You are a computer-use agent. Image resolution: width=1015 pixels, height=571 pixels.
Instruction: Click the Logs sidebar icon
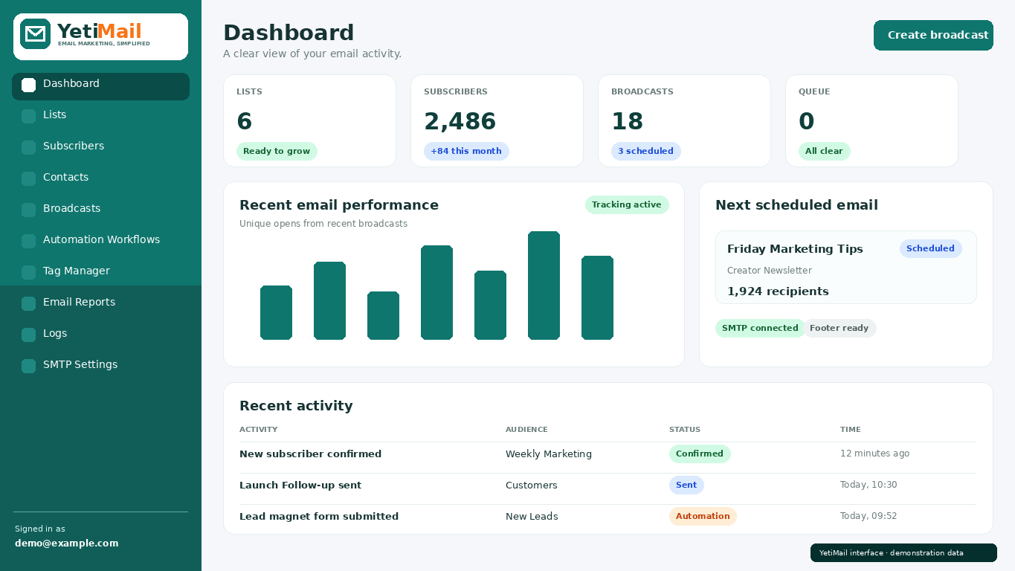28,335
